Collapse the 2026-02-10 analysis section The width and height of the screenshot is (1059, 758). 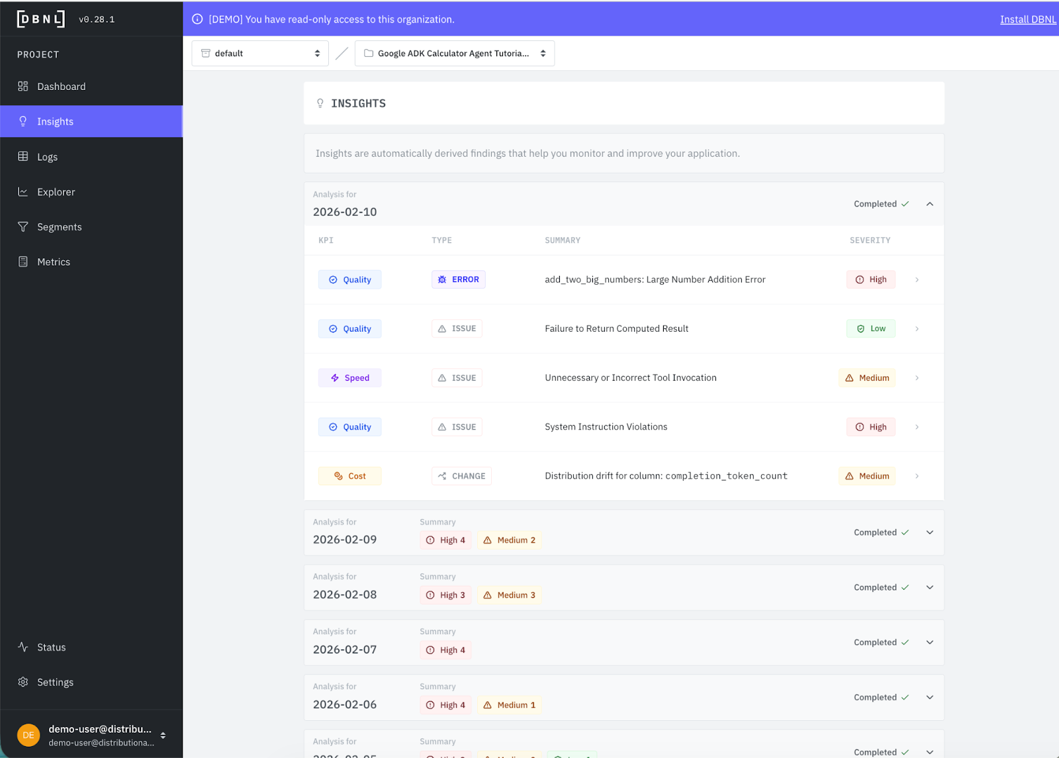pyautogui.click(x=930, y=204)
